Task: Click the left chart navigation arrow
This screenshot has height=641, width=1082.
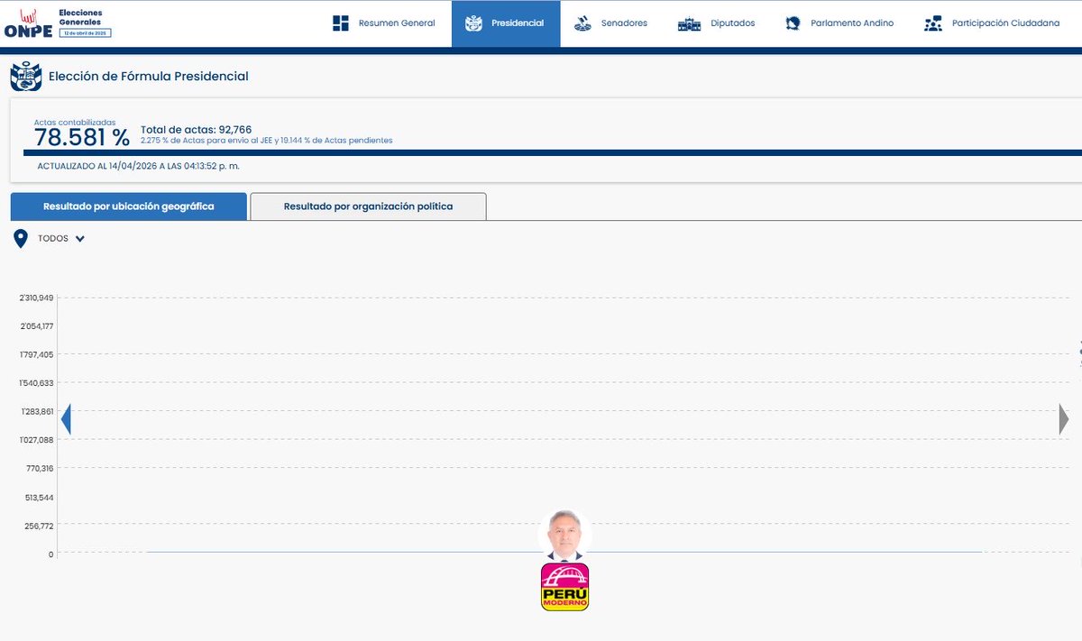Action: coord(65,420)
